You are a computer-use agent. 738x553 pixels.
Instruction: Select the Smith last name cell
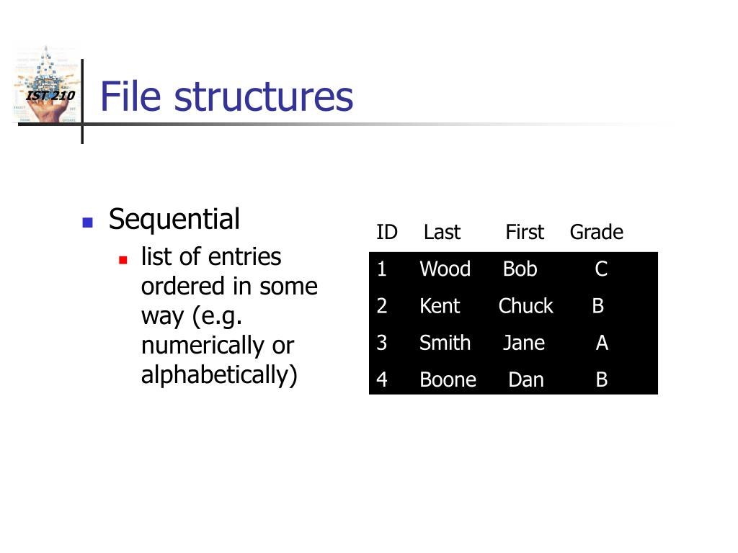445,343
